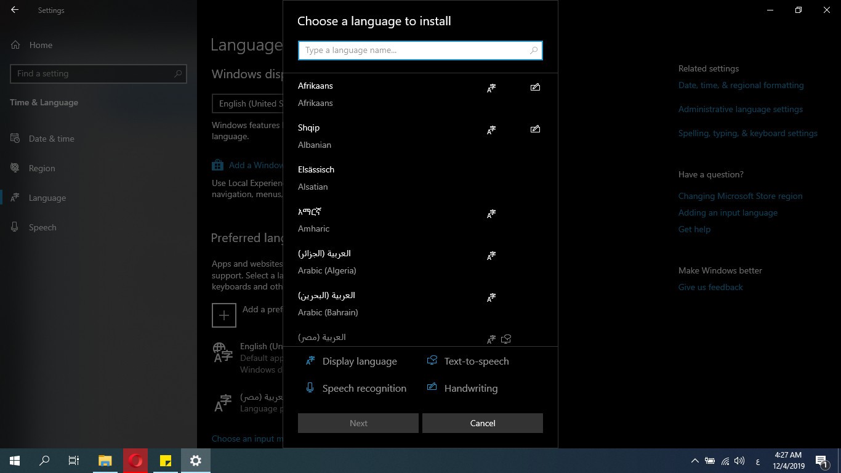Select Speech in the Settings sidebar
This screenshot has height=473, width=841.
pos(99,227)
